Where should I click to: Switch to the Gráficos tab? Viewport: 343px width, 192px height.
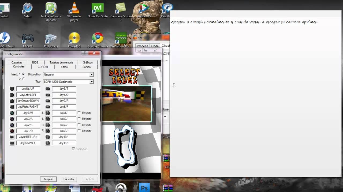click(x=88, y=62)
